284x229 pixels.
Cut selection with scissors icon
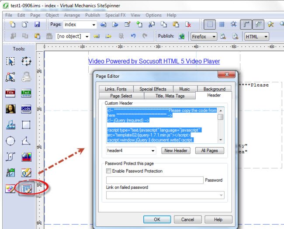[x=152, y=24]
